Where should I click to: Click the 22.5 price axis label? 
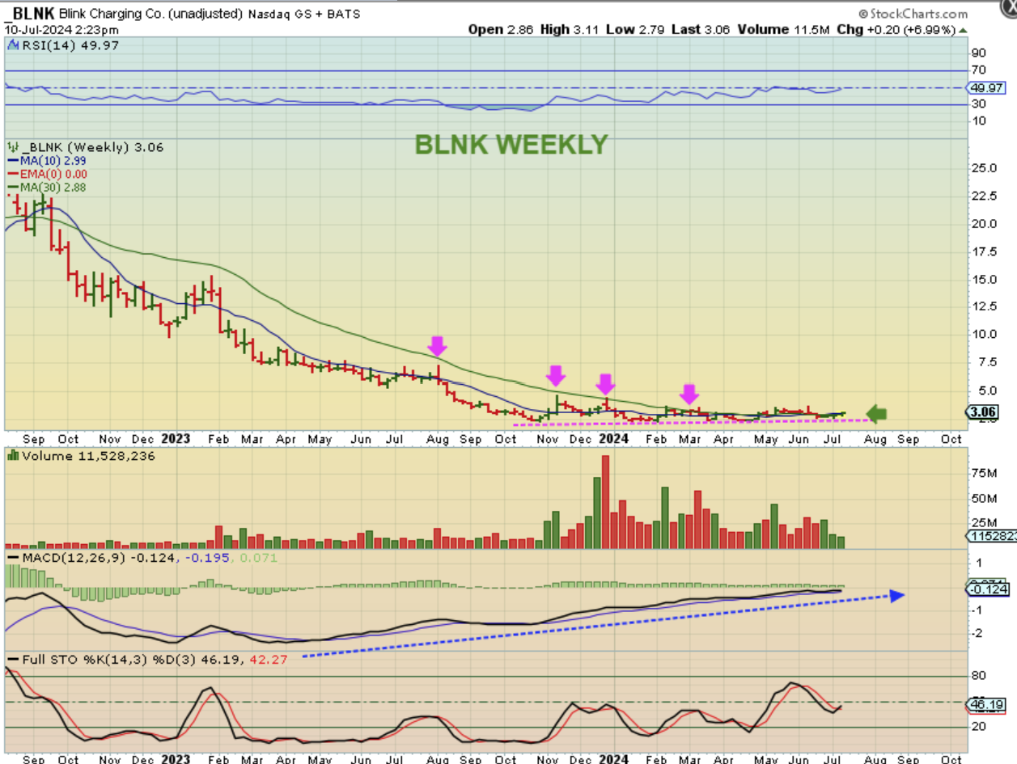pyautogui.click(x=985, y=196)
